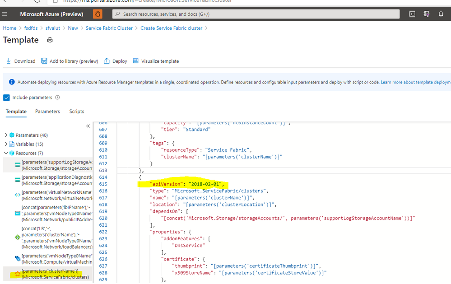Select the applicationDiagnostics storage resource row
The image size is (451, 284).
coord(48,180)
